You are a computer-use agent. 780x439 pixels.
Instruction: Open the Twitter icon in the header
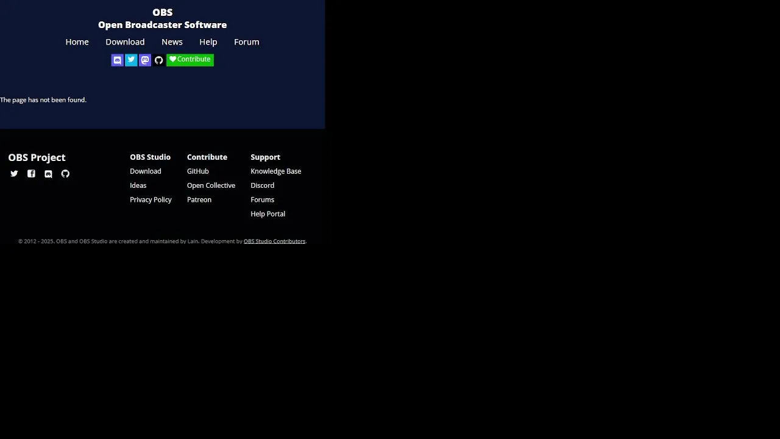(131, 60)
